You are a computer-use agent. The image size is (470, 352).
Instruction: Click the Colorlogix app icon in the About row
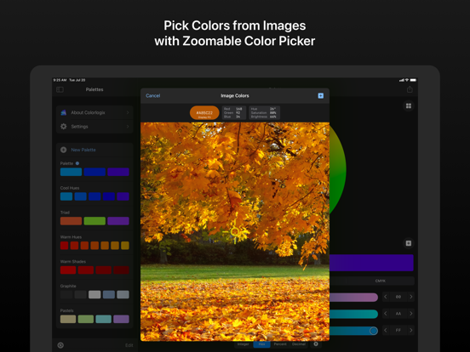[x=64, y=112]
